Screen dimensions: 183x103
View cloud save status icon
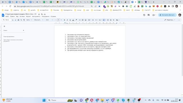tap(45, 14)
